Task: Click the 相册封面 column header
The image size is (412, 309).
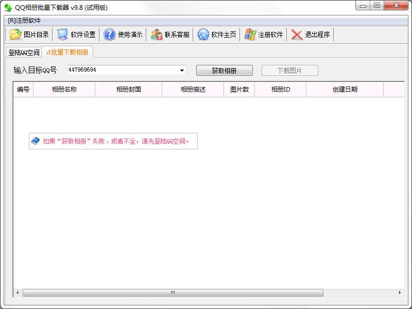Action: tap(128, 89)
